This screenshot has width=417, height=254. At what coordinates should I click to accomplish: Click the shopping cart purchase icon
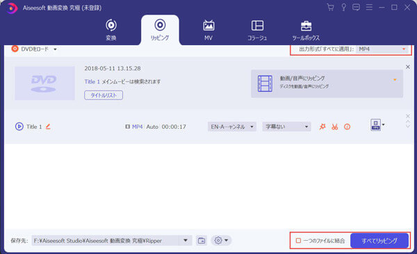click(331, 8)
